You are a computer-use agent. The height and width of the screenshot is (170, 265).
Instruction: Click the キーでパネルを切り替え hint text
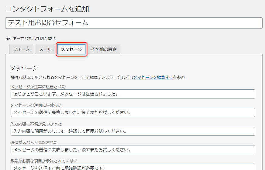pyautogui.click(x=34, y=38)
